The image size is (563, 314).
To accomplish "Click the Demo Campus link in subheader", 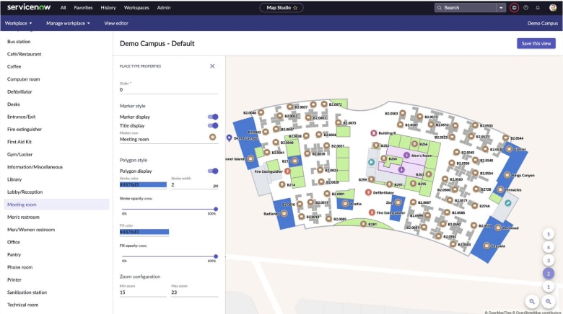I will [x=543, y=23].
